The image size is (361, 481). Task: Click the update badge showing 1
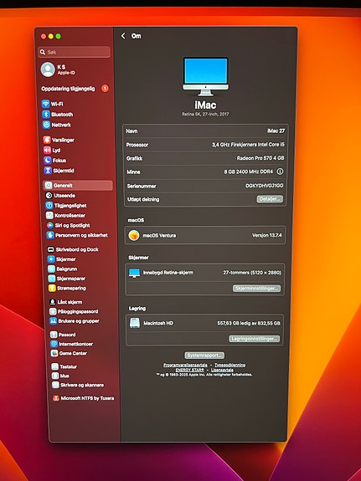[105, 89]
